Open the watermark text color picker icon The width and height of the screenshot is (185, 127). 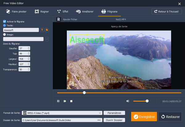coord(47,30)
